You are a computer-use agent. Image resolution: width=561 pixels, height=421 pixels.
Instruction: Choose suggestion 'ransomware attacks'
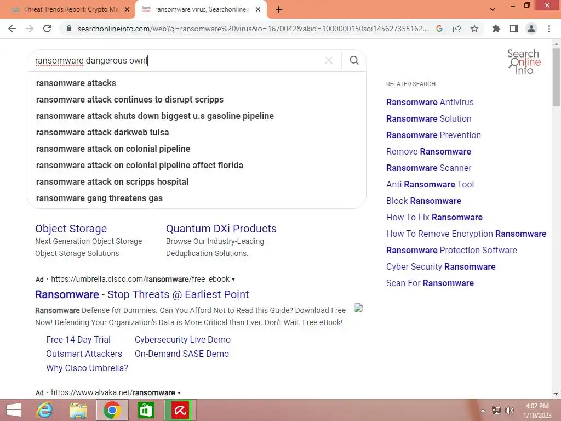pos(76,83)
